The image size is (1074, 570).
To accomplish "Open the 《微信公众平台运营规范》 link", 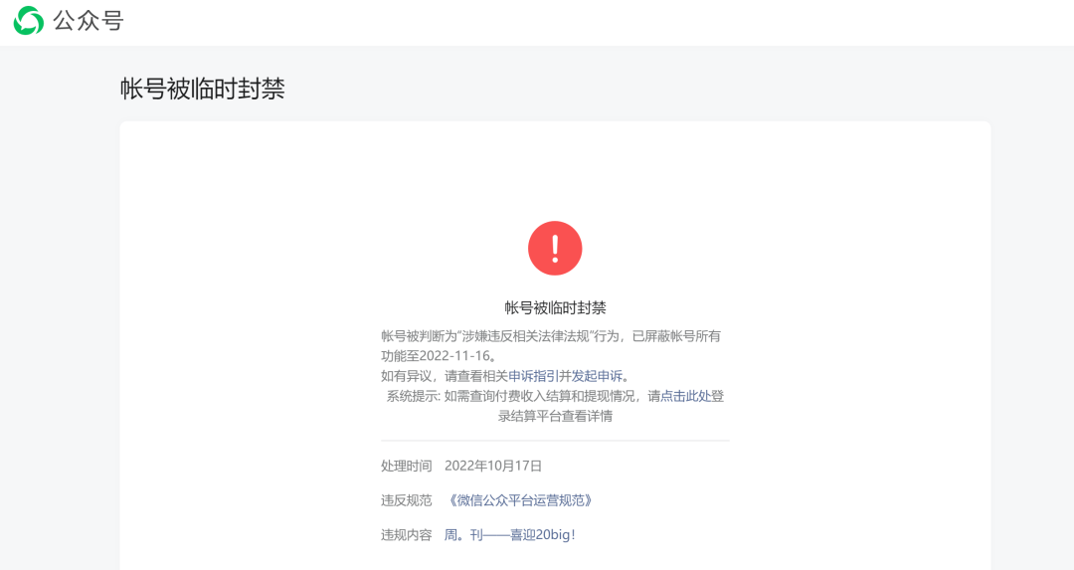I will click(x=520, y=500).
